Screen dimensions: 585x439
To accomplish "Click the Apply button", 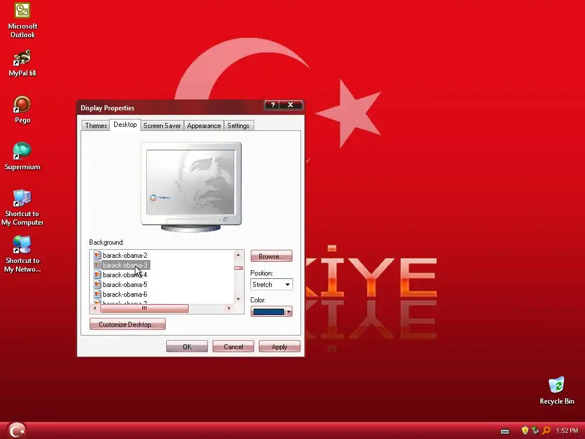I will (279, 347).
